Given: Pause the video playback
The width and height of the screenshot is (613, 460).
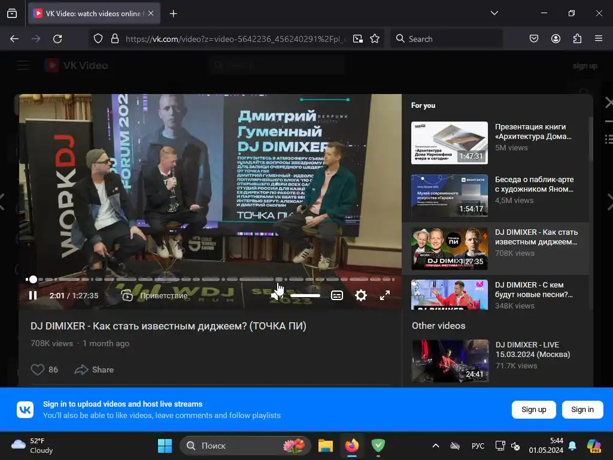Looking at the screenshot, I should (33, 295).
